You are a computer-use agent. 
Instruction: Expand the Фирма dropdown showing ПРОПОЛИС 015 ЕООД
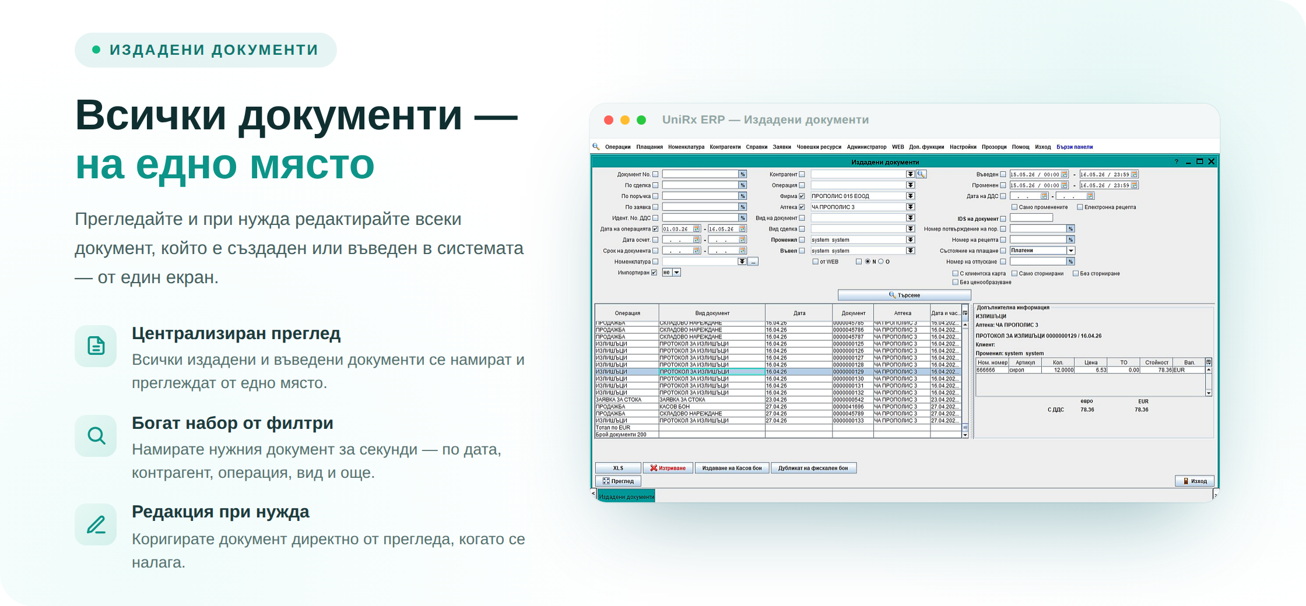(x=910, y=196)
